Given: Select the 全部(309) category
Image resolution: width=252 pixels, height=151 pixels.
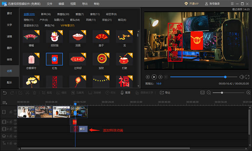Looking at the screenshot, I should 29,14.
